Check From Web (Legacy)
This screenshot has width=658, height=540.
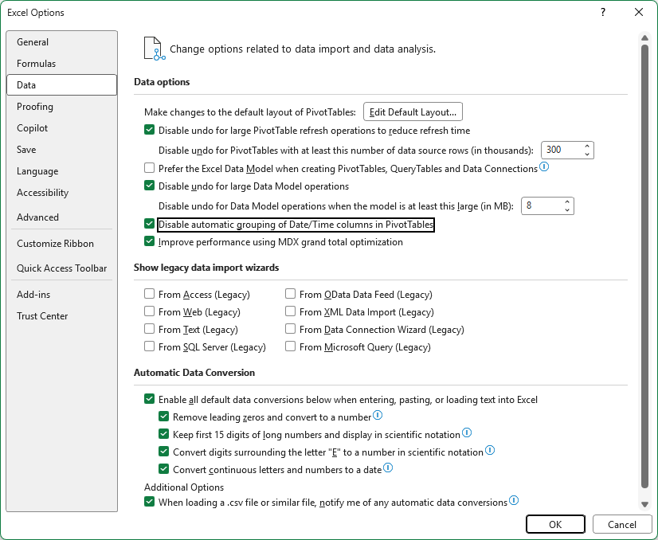(x=150, y=311)
